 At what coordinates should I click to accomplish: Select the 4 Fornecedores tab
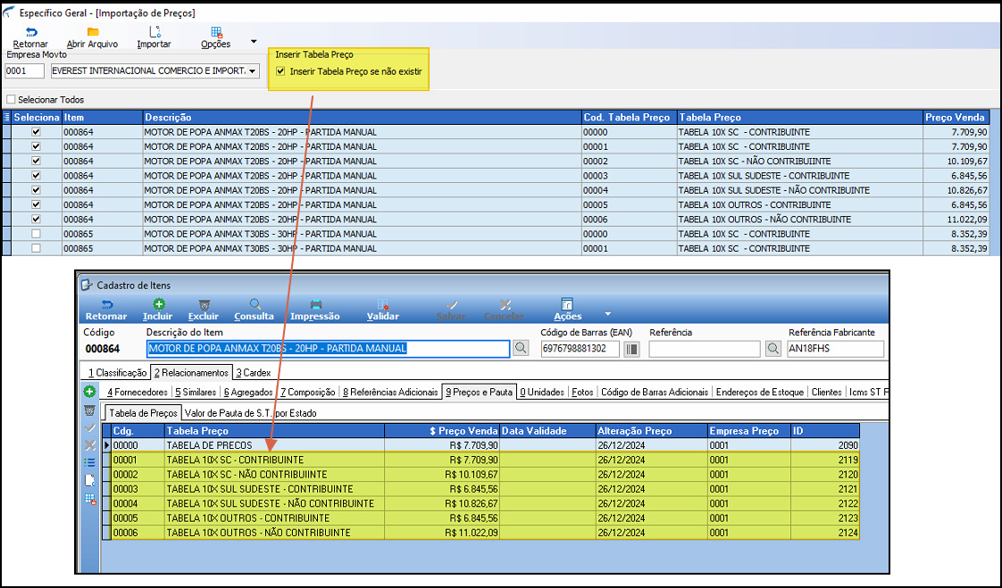(x=137, y=392)
